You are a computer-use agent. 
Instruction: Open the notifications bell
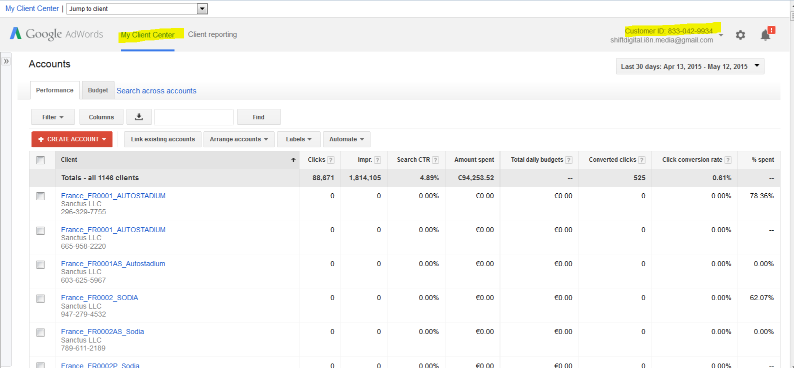coord(766,34)
